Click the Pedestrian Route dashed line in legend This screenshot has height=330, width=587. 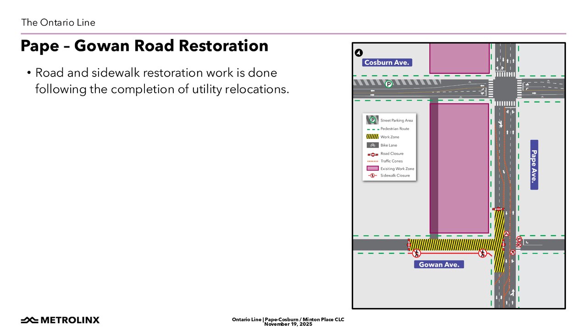pos(372,129)
